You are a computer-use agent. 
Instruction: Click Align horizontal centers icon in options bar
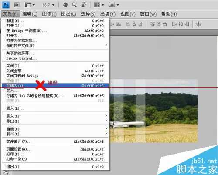coord(134,24)
